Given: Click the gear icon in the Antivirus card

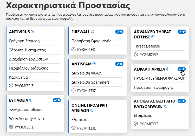Looking at the screenshot, I should coord(11,86).
